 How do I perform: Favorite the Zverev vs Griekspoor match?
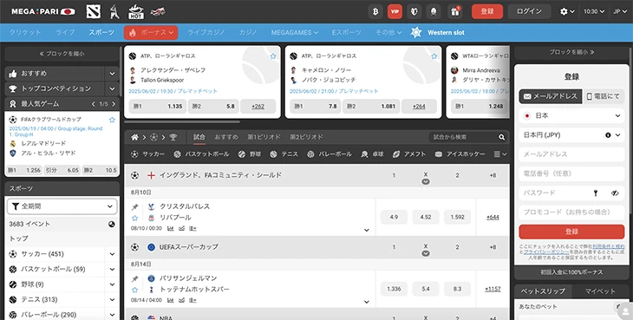[273, 56]
